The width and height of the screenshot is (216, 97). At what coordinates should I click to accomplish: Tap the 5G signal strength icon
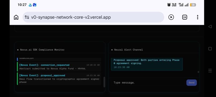(x=181, y=5)
